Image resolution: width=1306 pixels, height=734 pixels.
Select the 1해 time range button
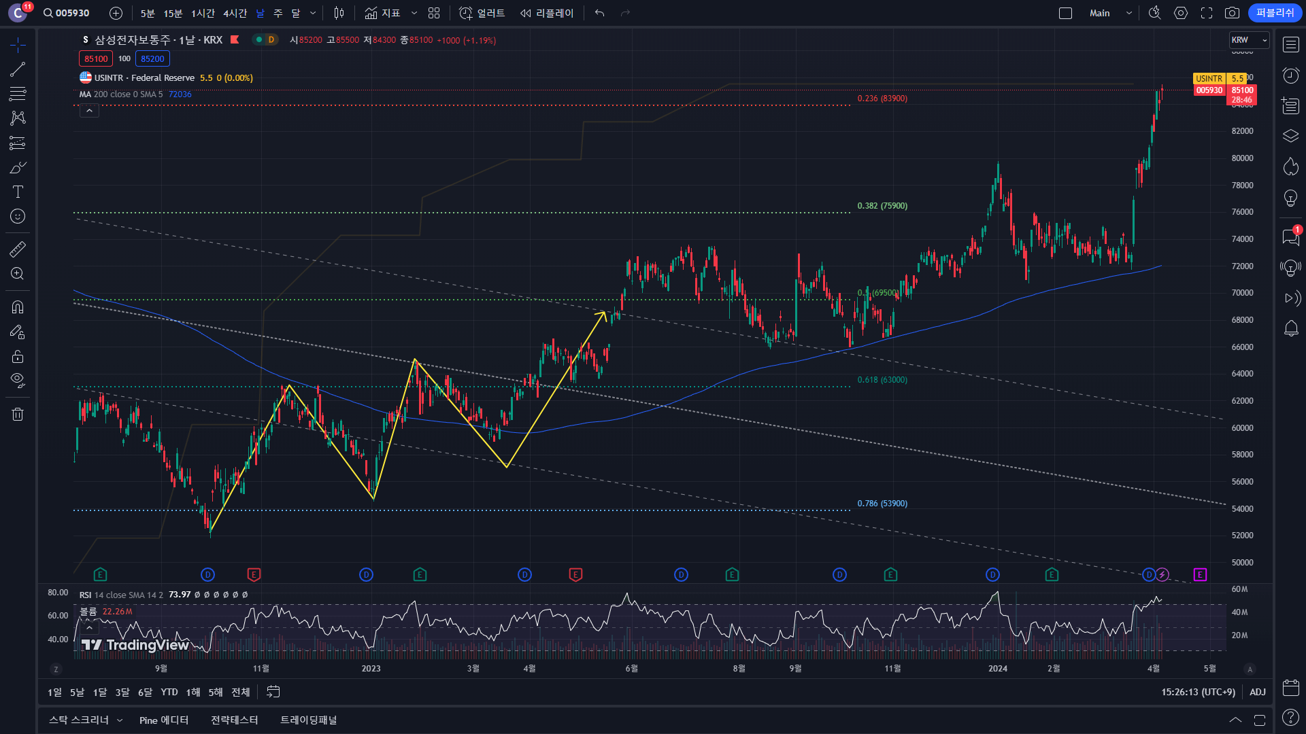point(193,692)
